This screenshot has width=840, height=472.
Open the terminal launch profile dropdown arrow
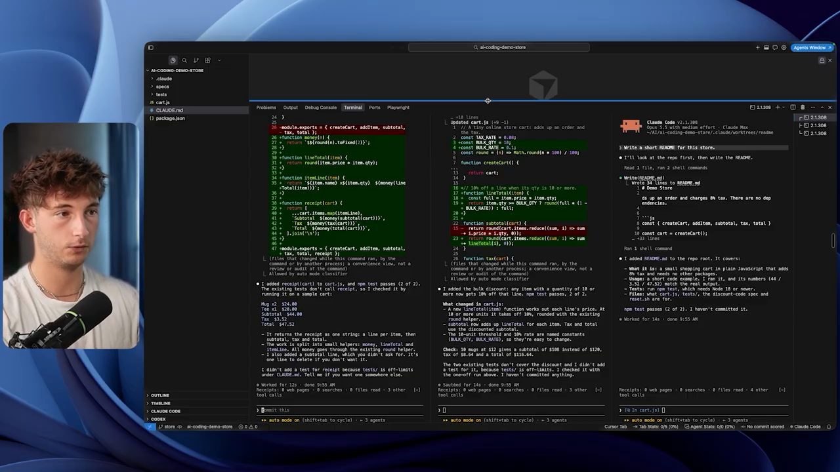pos(784,108)
